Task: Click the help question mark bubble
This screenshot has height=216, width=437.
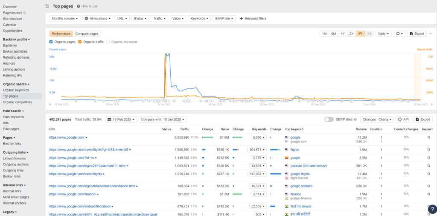Action: point(432,209)
